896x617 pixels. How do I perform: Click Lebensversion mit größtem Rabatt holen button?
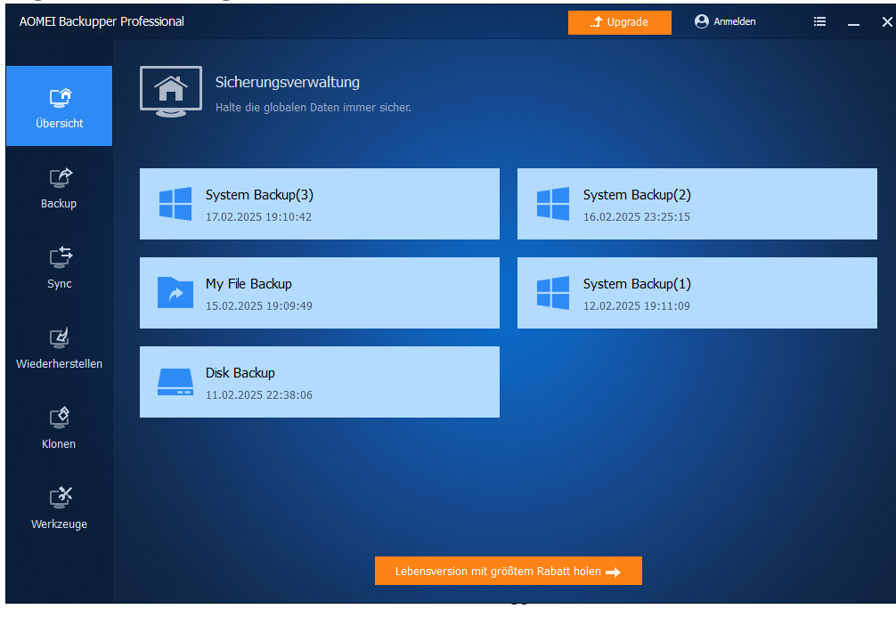[x=508, y=571]
